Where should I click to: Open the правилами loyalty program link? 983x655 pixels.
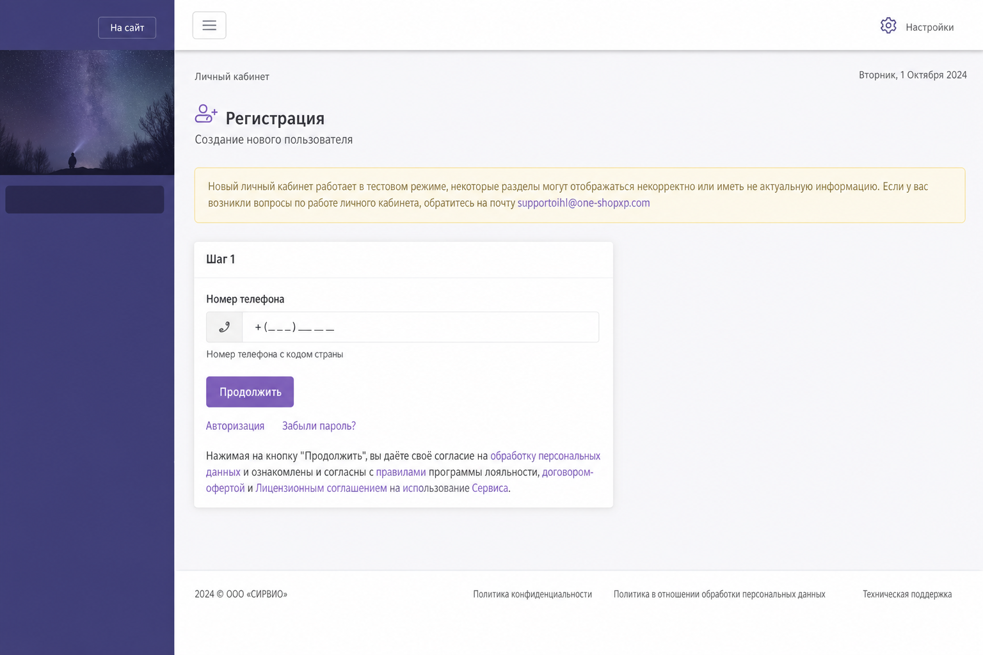tap(401, 472)
